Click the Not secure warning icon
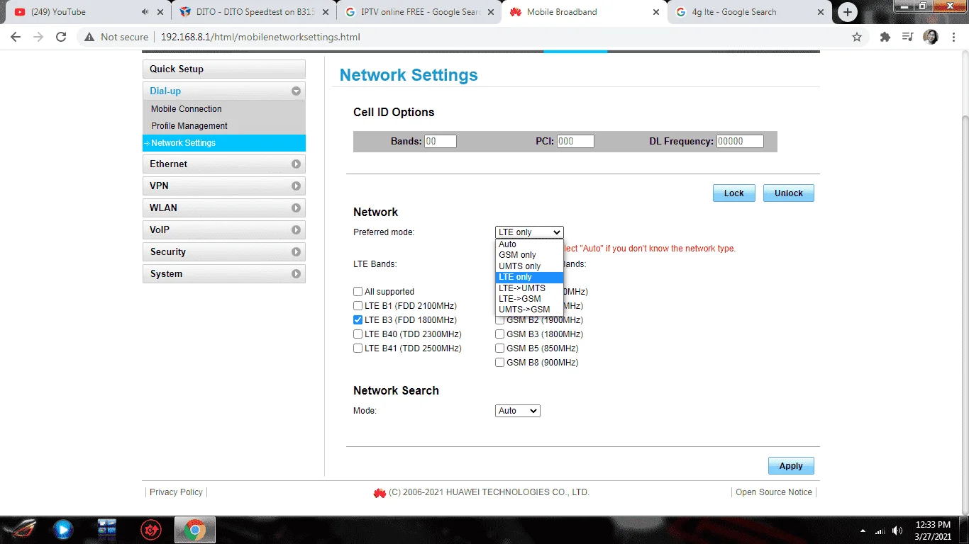This screenshot has height=544, width=969. coord(89,37)
